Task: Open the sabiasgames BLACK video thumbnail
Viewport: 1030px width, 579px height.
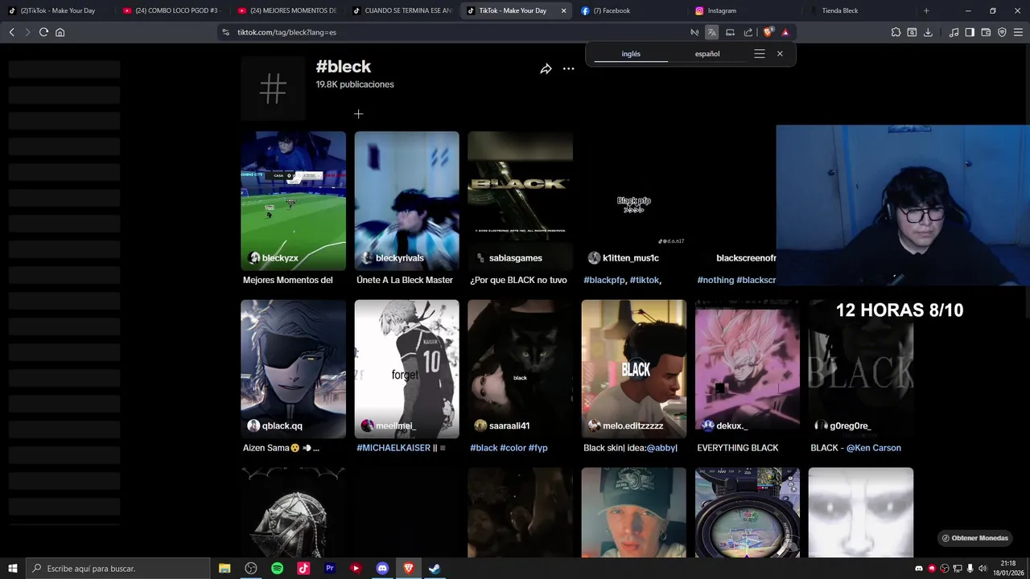Action: (x=520, y=201)
